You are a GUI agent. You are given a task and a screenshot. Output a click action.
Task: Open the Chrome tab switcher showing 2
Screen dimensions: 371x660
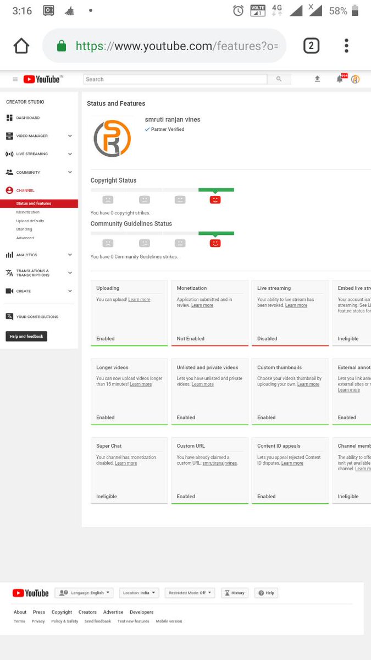point(311,46)
